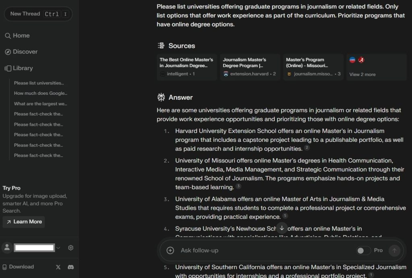
Task: Click the Download link
Action: pos(18,267)
